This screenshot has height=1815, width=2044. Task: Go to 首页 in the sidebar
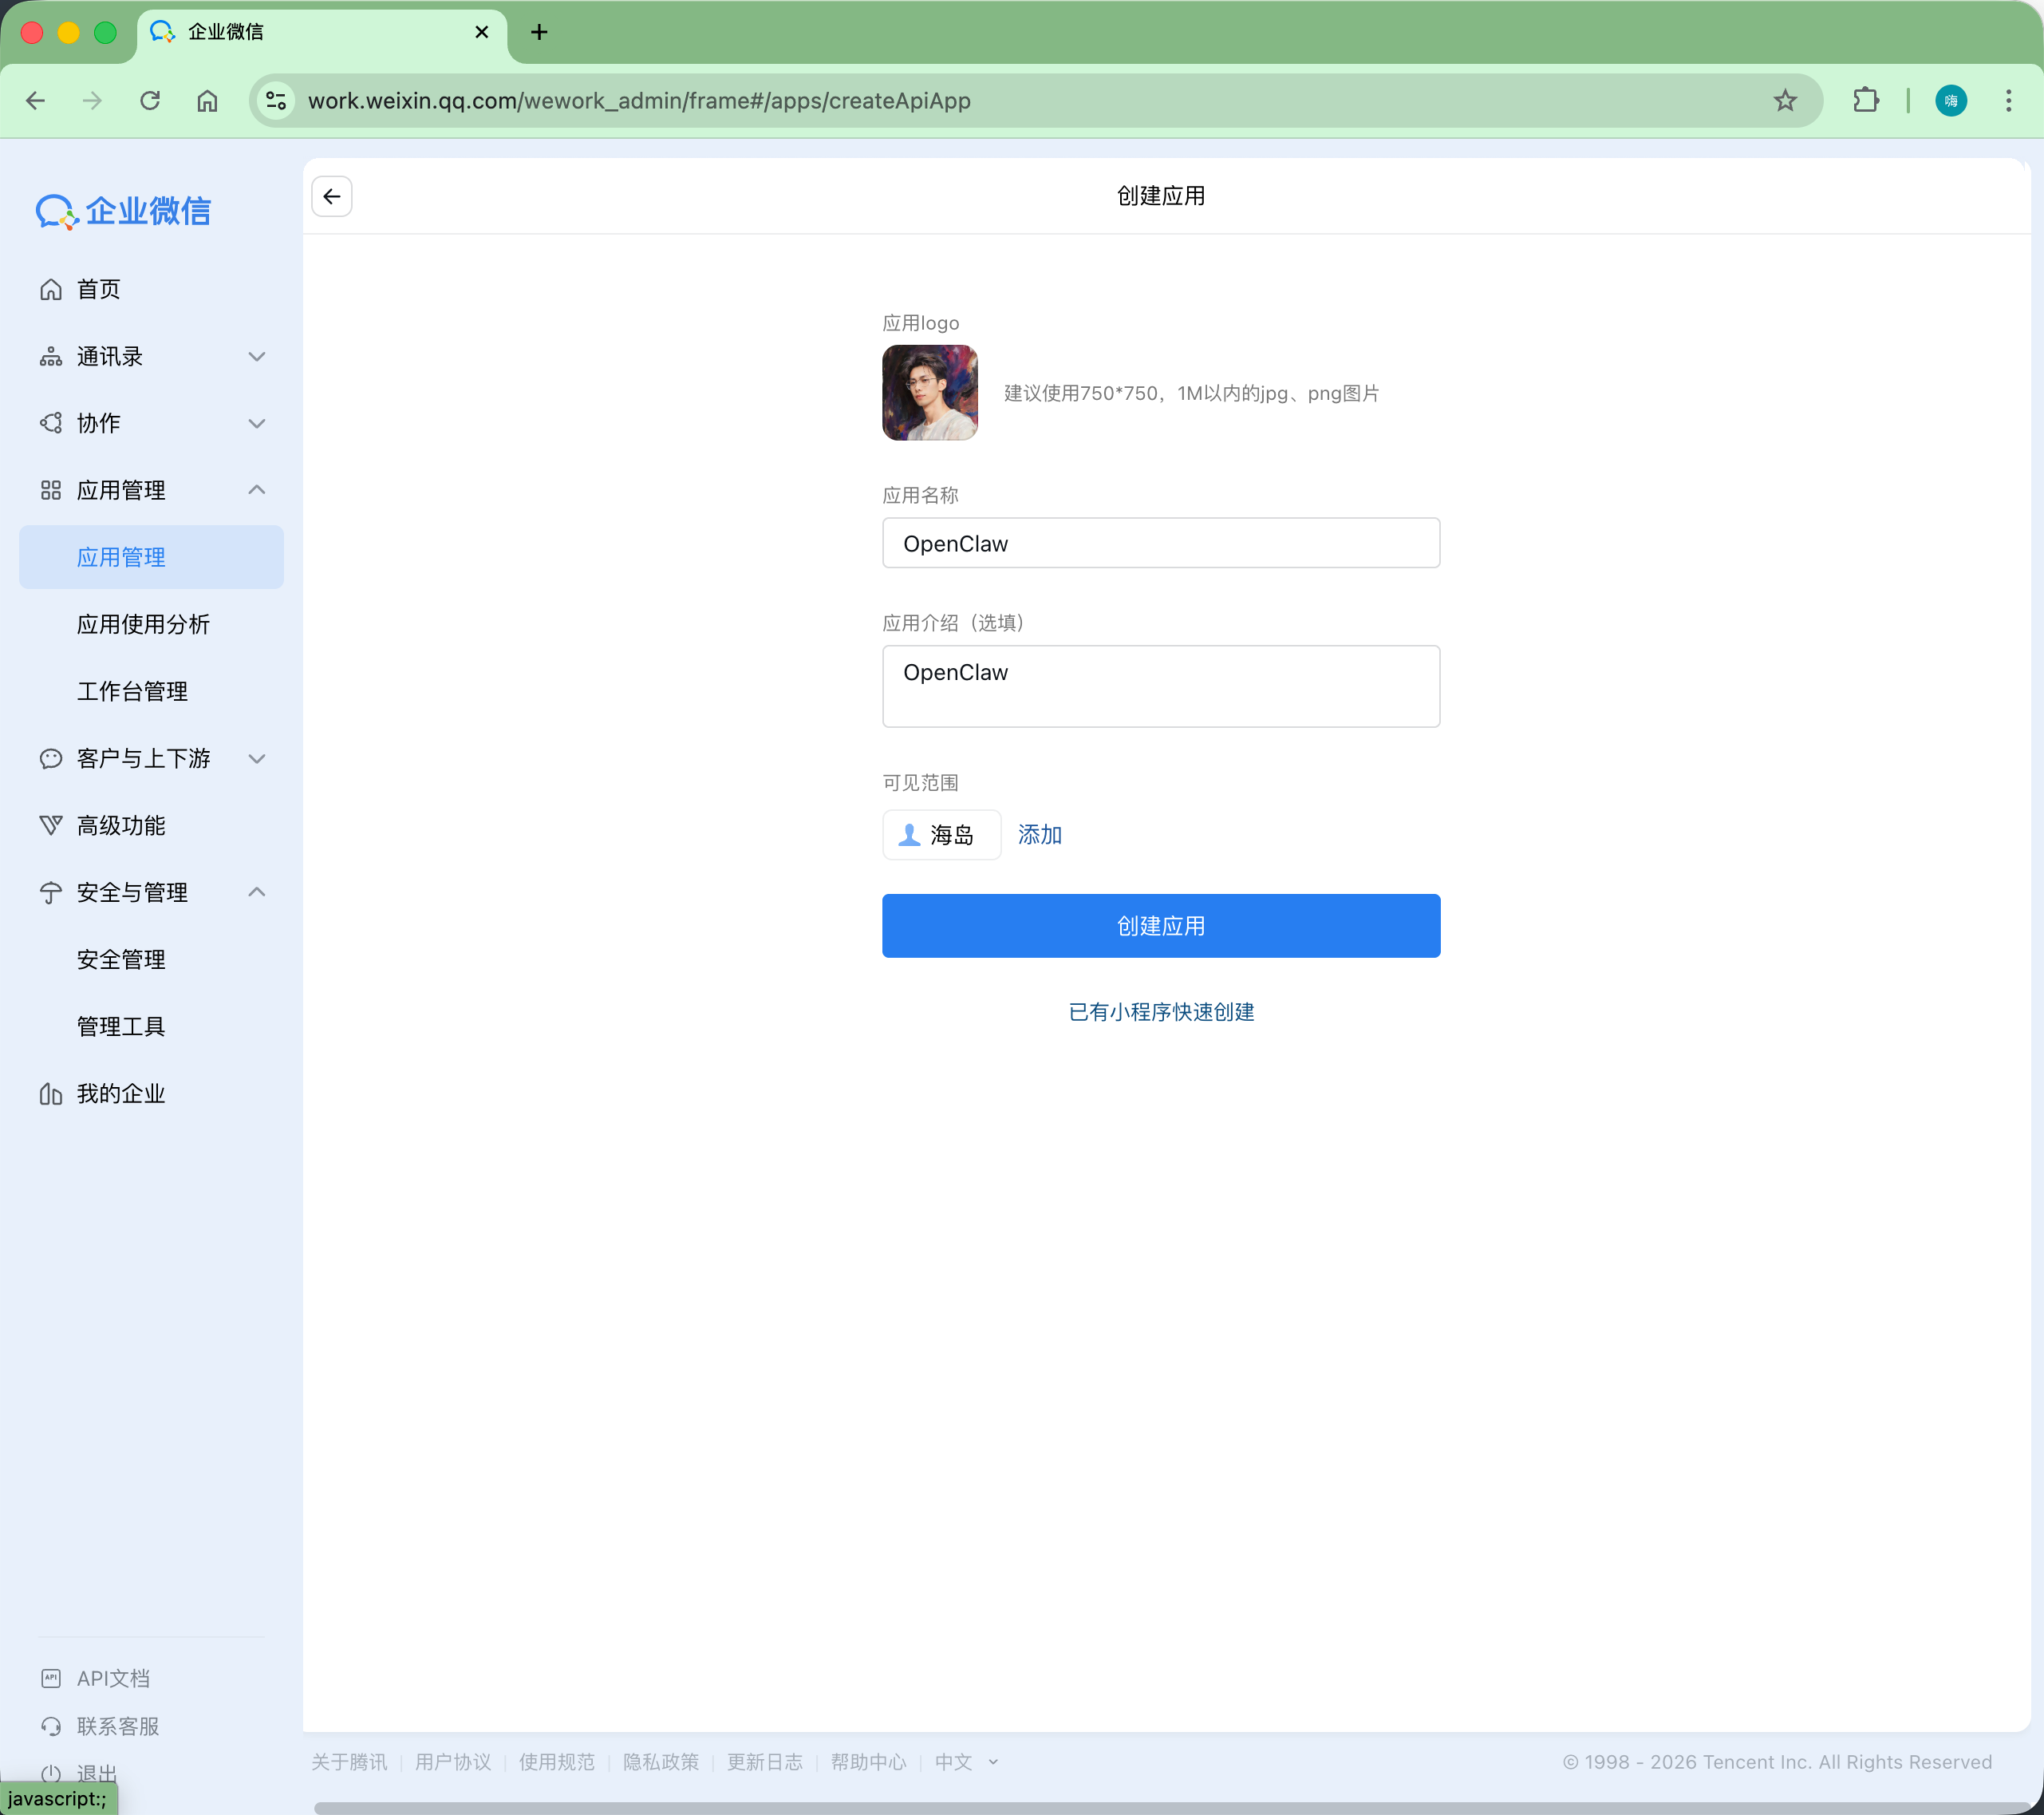point(98,291)
